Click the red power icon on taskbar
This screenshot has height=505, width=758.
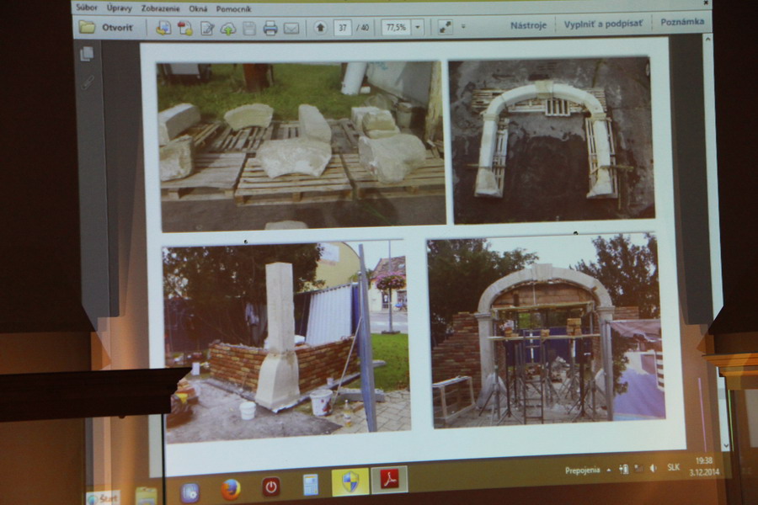pos(270,487)
